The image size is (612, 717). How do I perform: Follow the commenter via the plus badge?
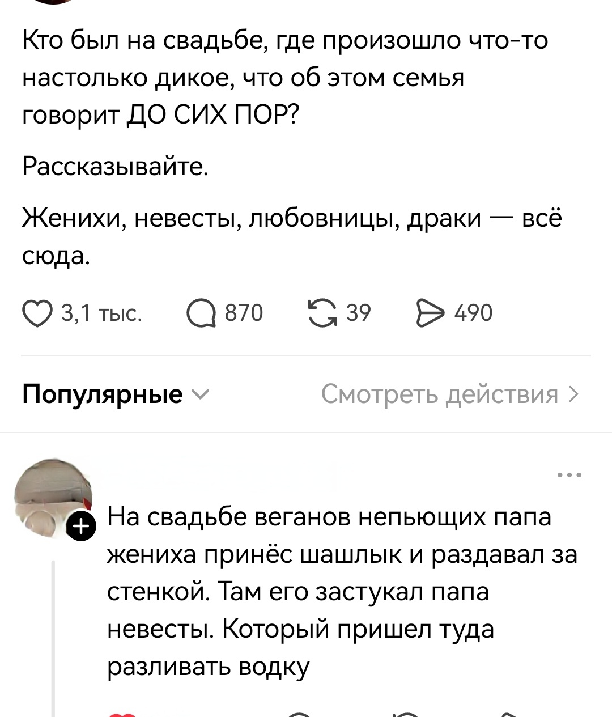pos(82,527)
